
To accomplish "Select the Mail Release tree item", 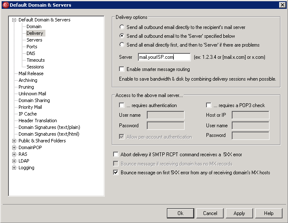I will pyautogui.click(x=31, y=73).
